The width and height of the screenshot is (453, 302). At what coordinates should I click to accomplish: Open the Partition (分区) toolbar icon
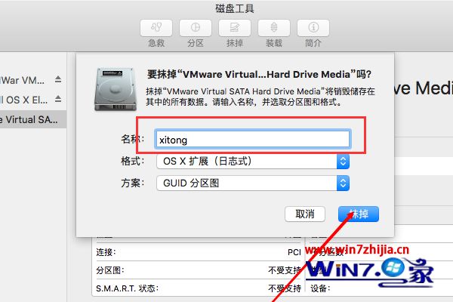(196, 28)
